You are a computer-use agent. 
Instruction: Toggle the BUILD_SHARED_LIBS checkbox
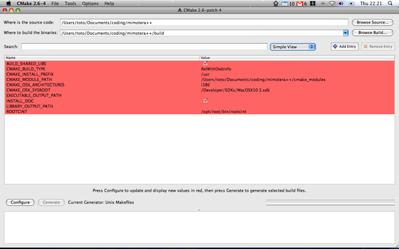click(205, 63)
